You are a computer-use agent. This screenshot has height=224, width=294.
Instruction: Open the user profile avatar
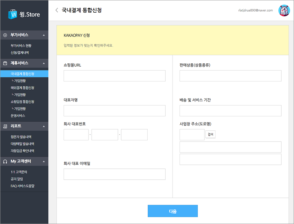click(x=284, y=10)
